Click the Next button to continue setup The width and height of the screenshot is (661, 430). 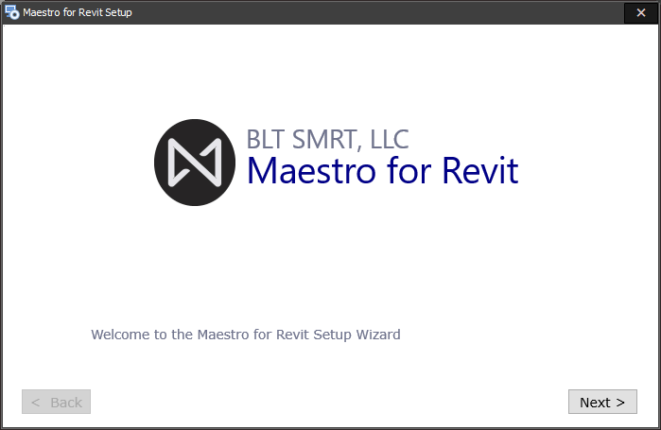[x=602, y=402]
